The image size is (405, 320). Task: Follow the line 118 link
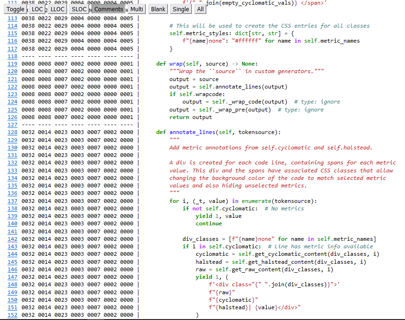(x=12, y=56)
